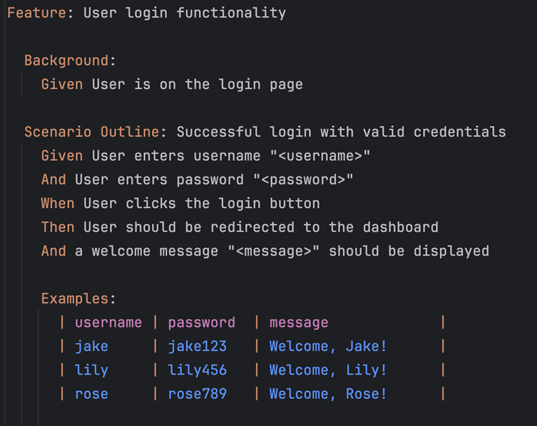537x426 pixels.
Task: Place cursor on "User login functionality" title
Action: coord(185,13)
